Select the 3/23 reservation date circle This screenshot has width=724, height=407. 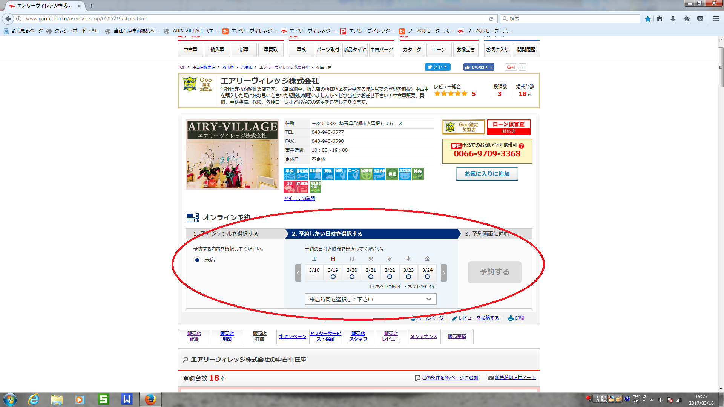(x=408, y=277)
